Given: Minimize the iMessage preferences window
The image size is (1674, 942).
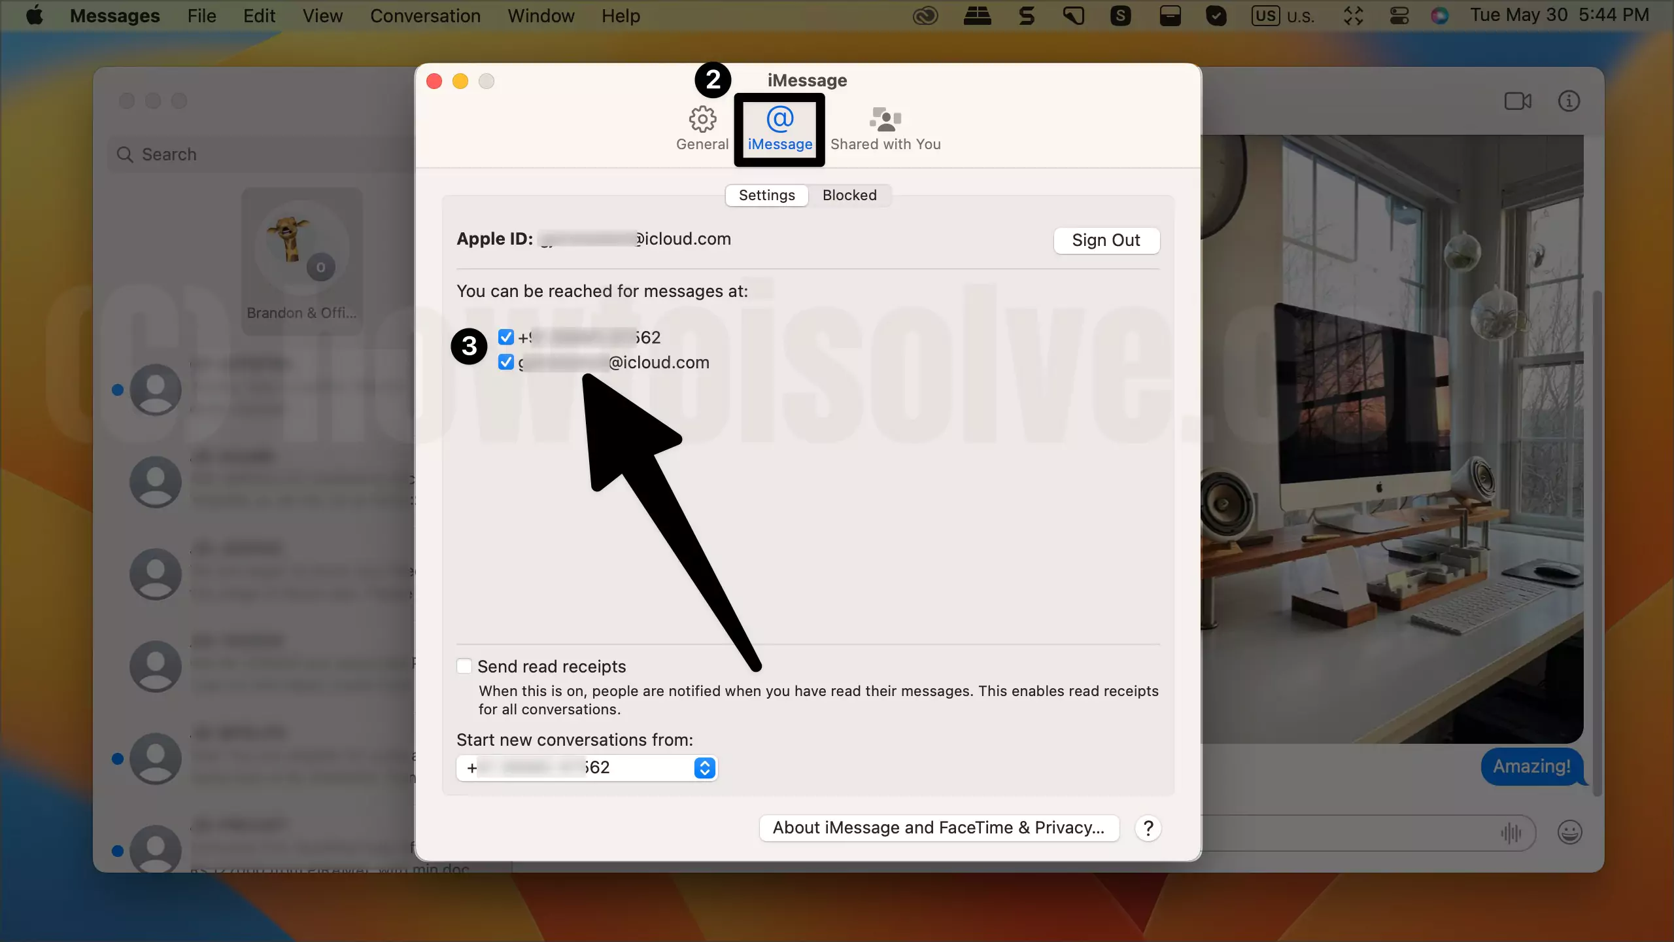Looking at the screenshot, I should 460,81.
